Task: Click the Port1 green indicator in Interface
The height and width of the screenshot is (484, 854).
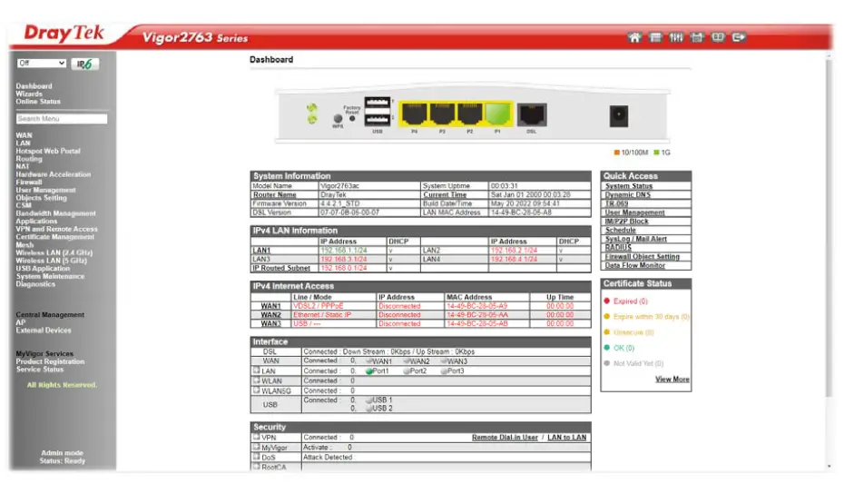Action: (369, 371)
